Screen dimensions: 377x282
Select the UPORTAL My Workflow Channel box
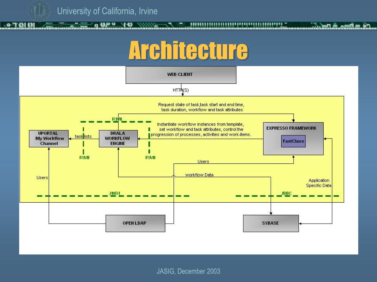49,138
